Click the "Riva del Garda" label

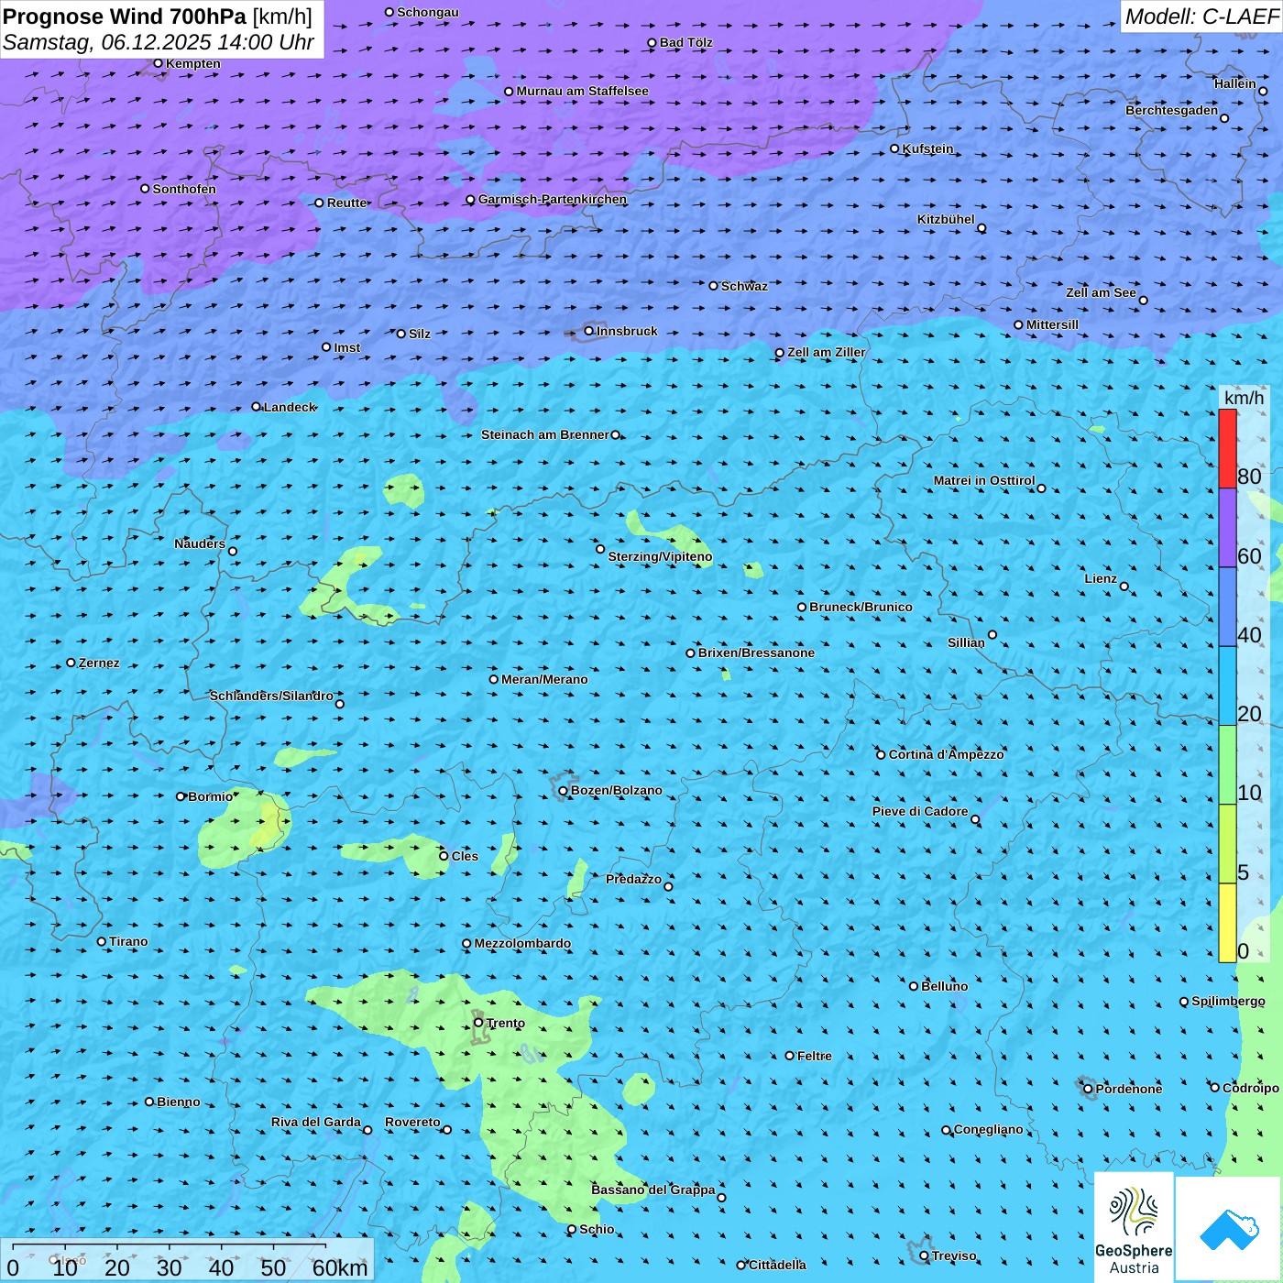click(x=316, y=1122)
